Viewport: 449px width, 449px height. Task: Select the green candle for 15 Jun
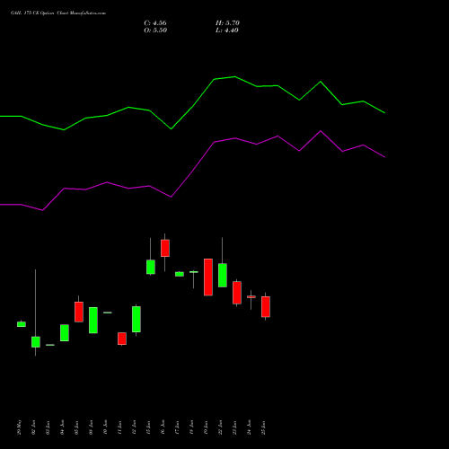(151, 267)
